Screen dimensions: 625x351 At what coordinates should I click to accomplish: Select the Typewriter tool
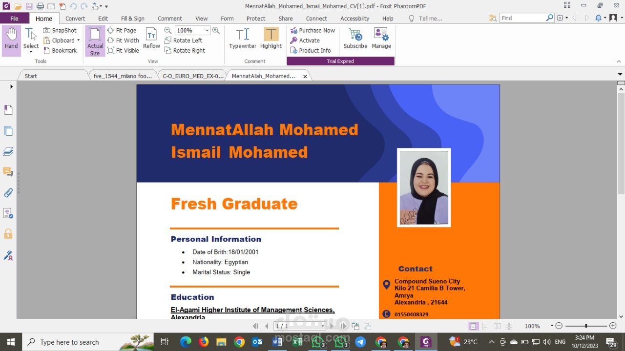click(x=243, y=38)
